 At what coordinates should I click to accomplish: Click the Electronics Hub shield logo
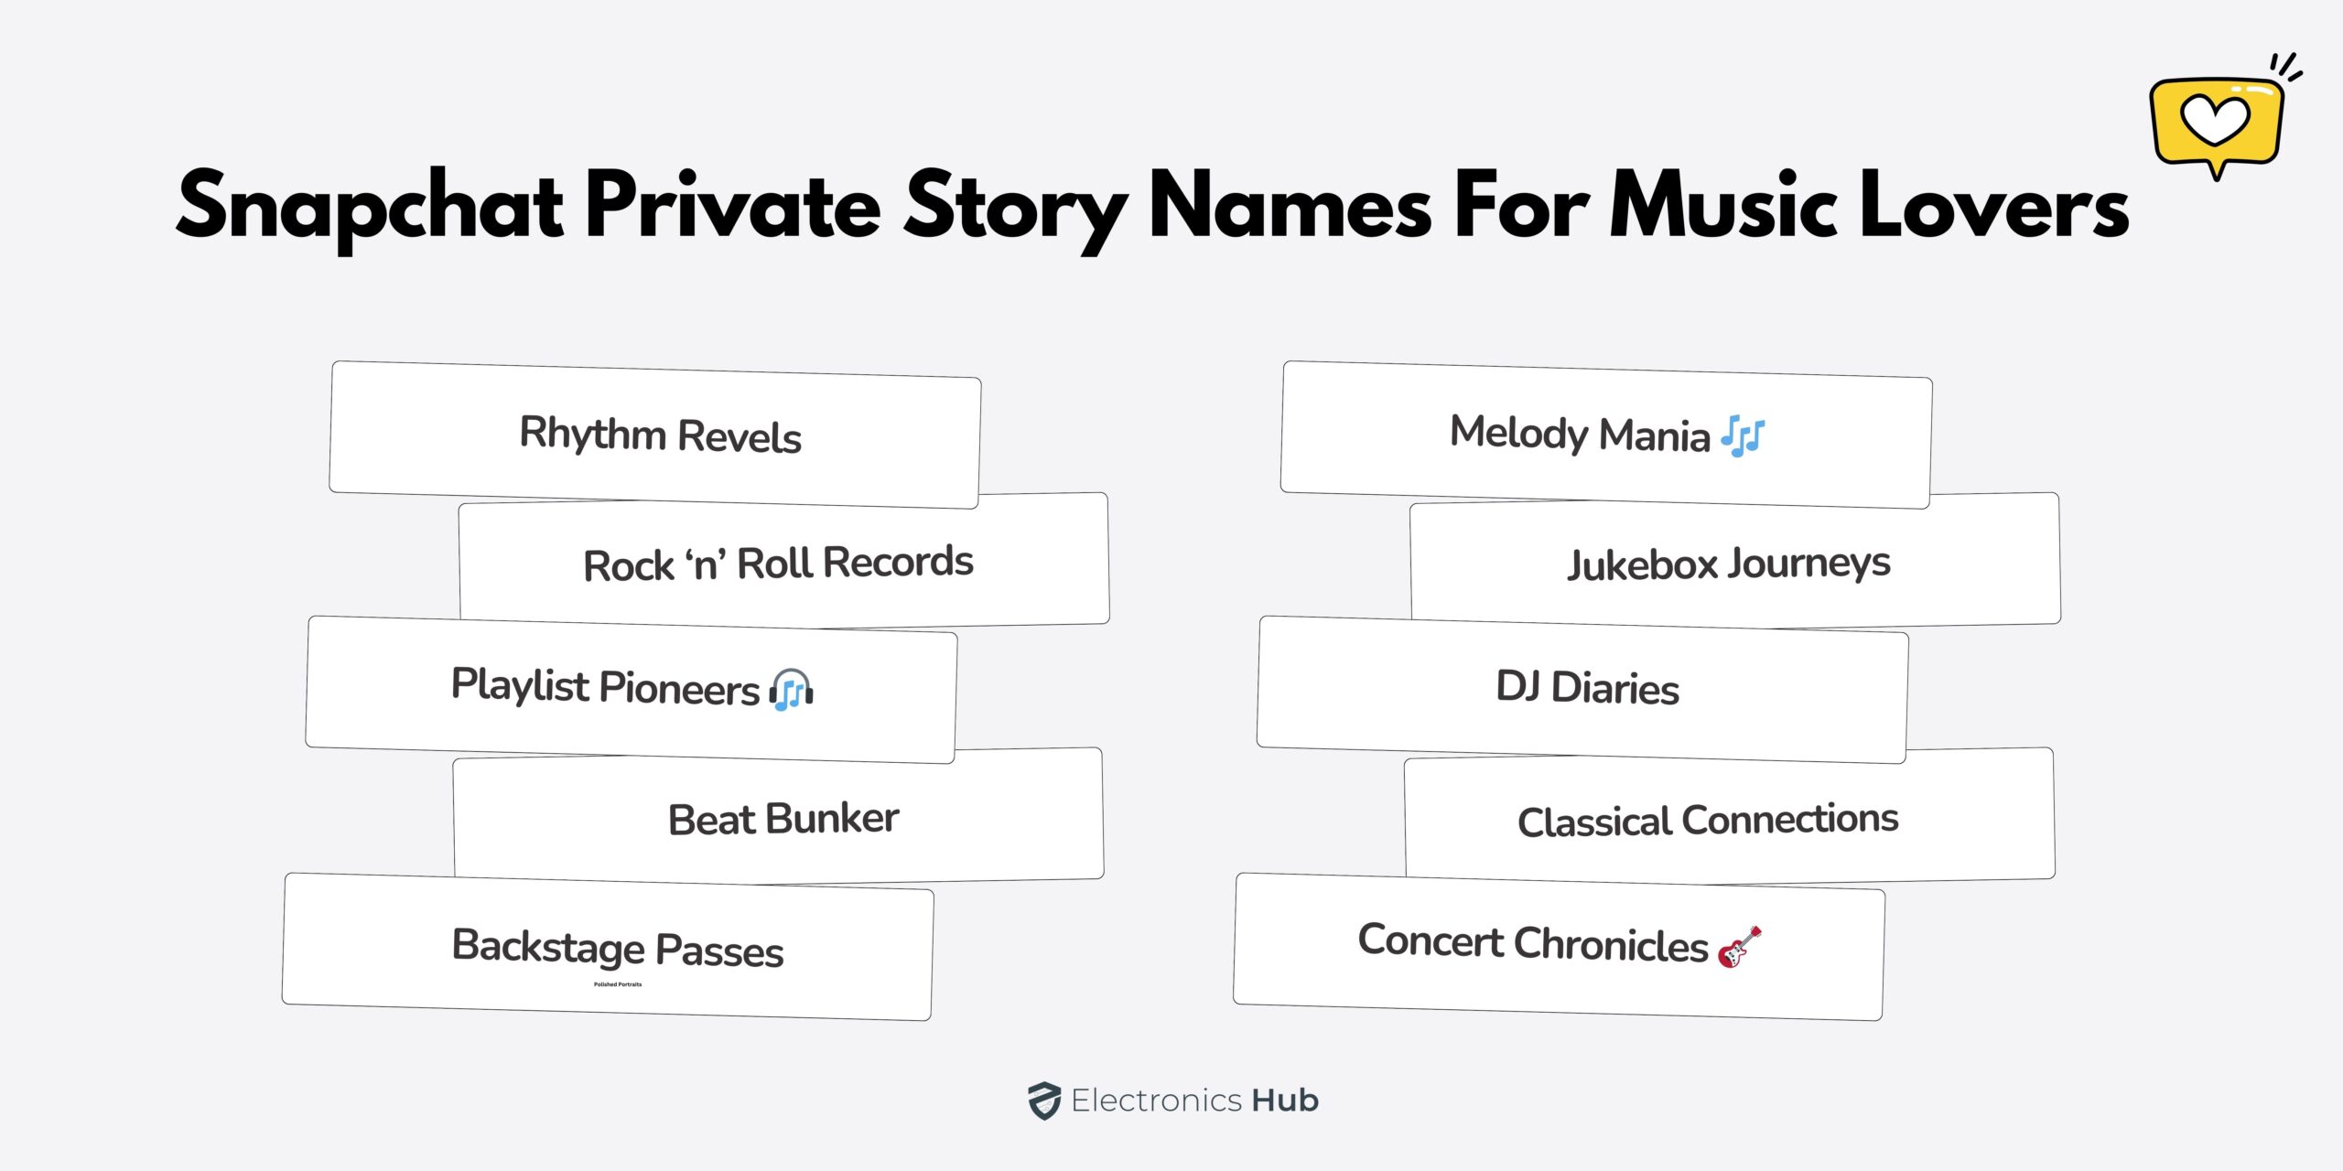click(1043, 1101)
